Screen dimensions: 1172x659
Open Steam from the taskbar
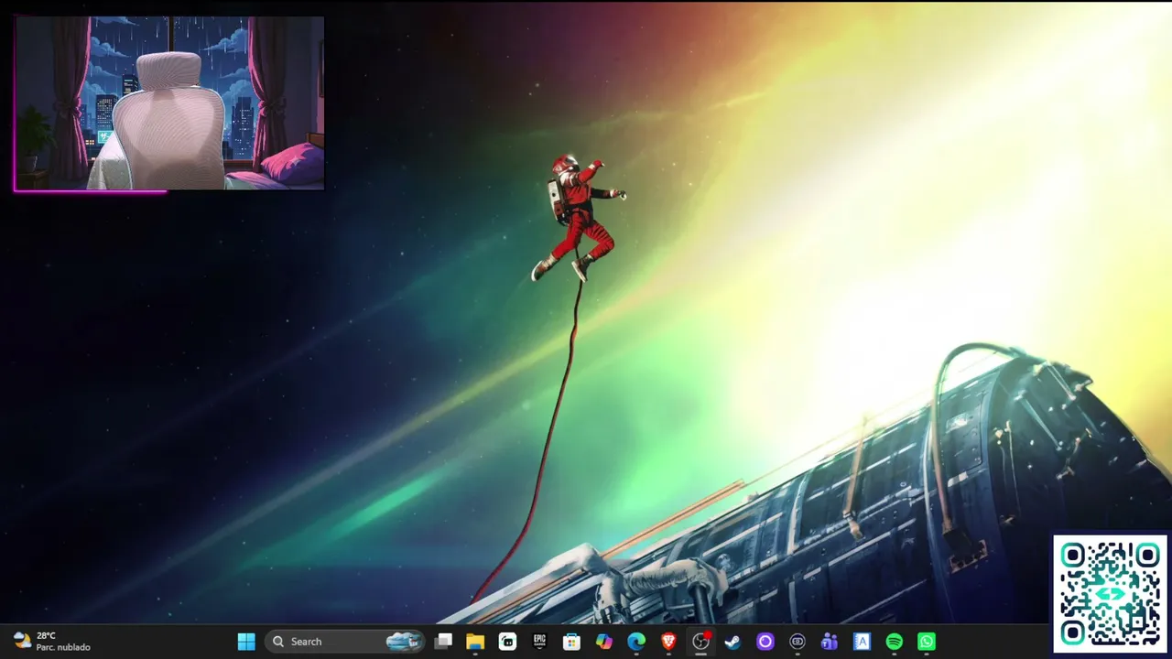click(x=732, y=642)
